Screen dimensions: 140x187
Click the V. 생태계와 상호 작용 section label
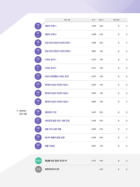pyautogui.click(x=22, y=112)
